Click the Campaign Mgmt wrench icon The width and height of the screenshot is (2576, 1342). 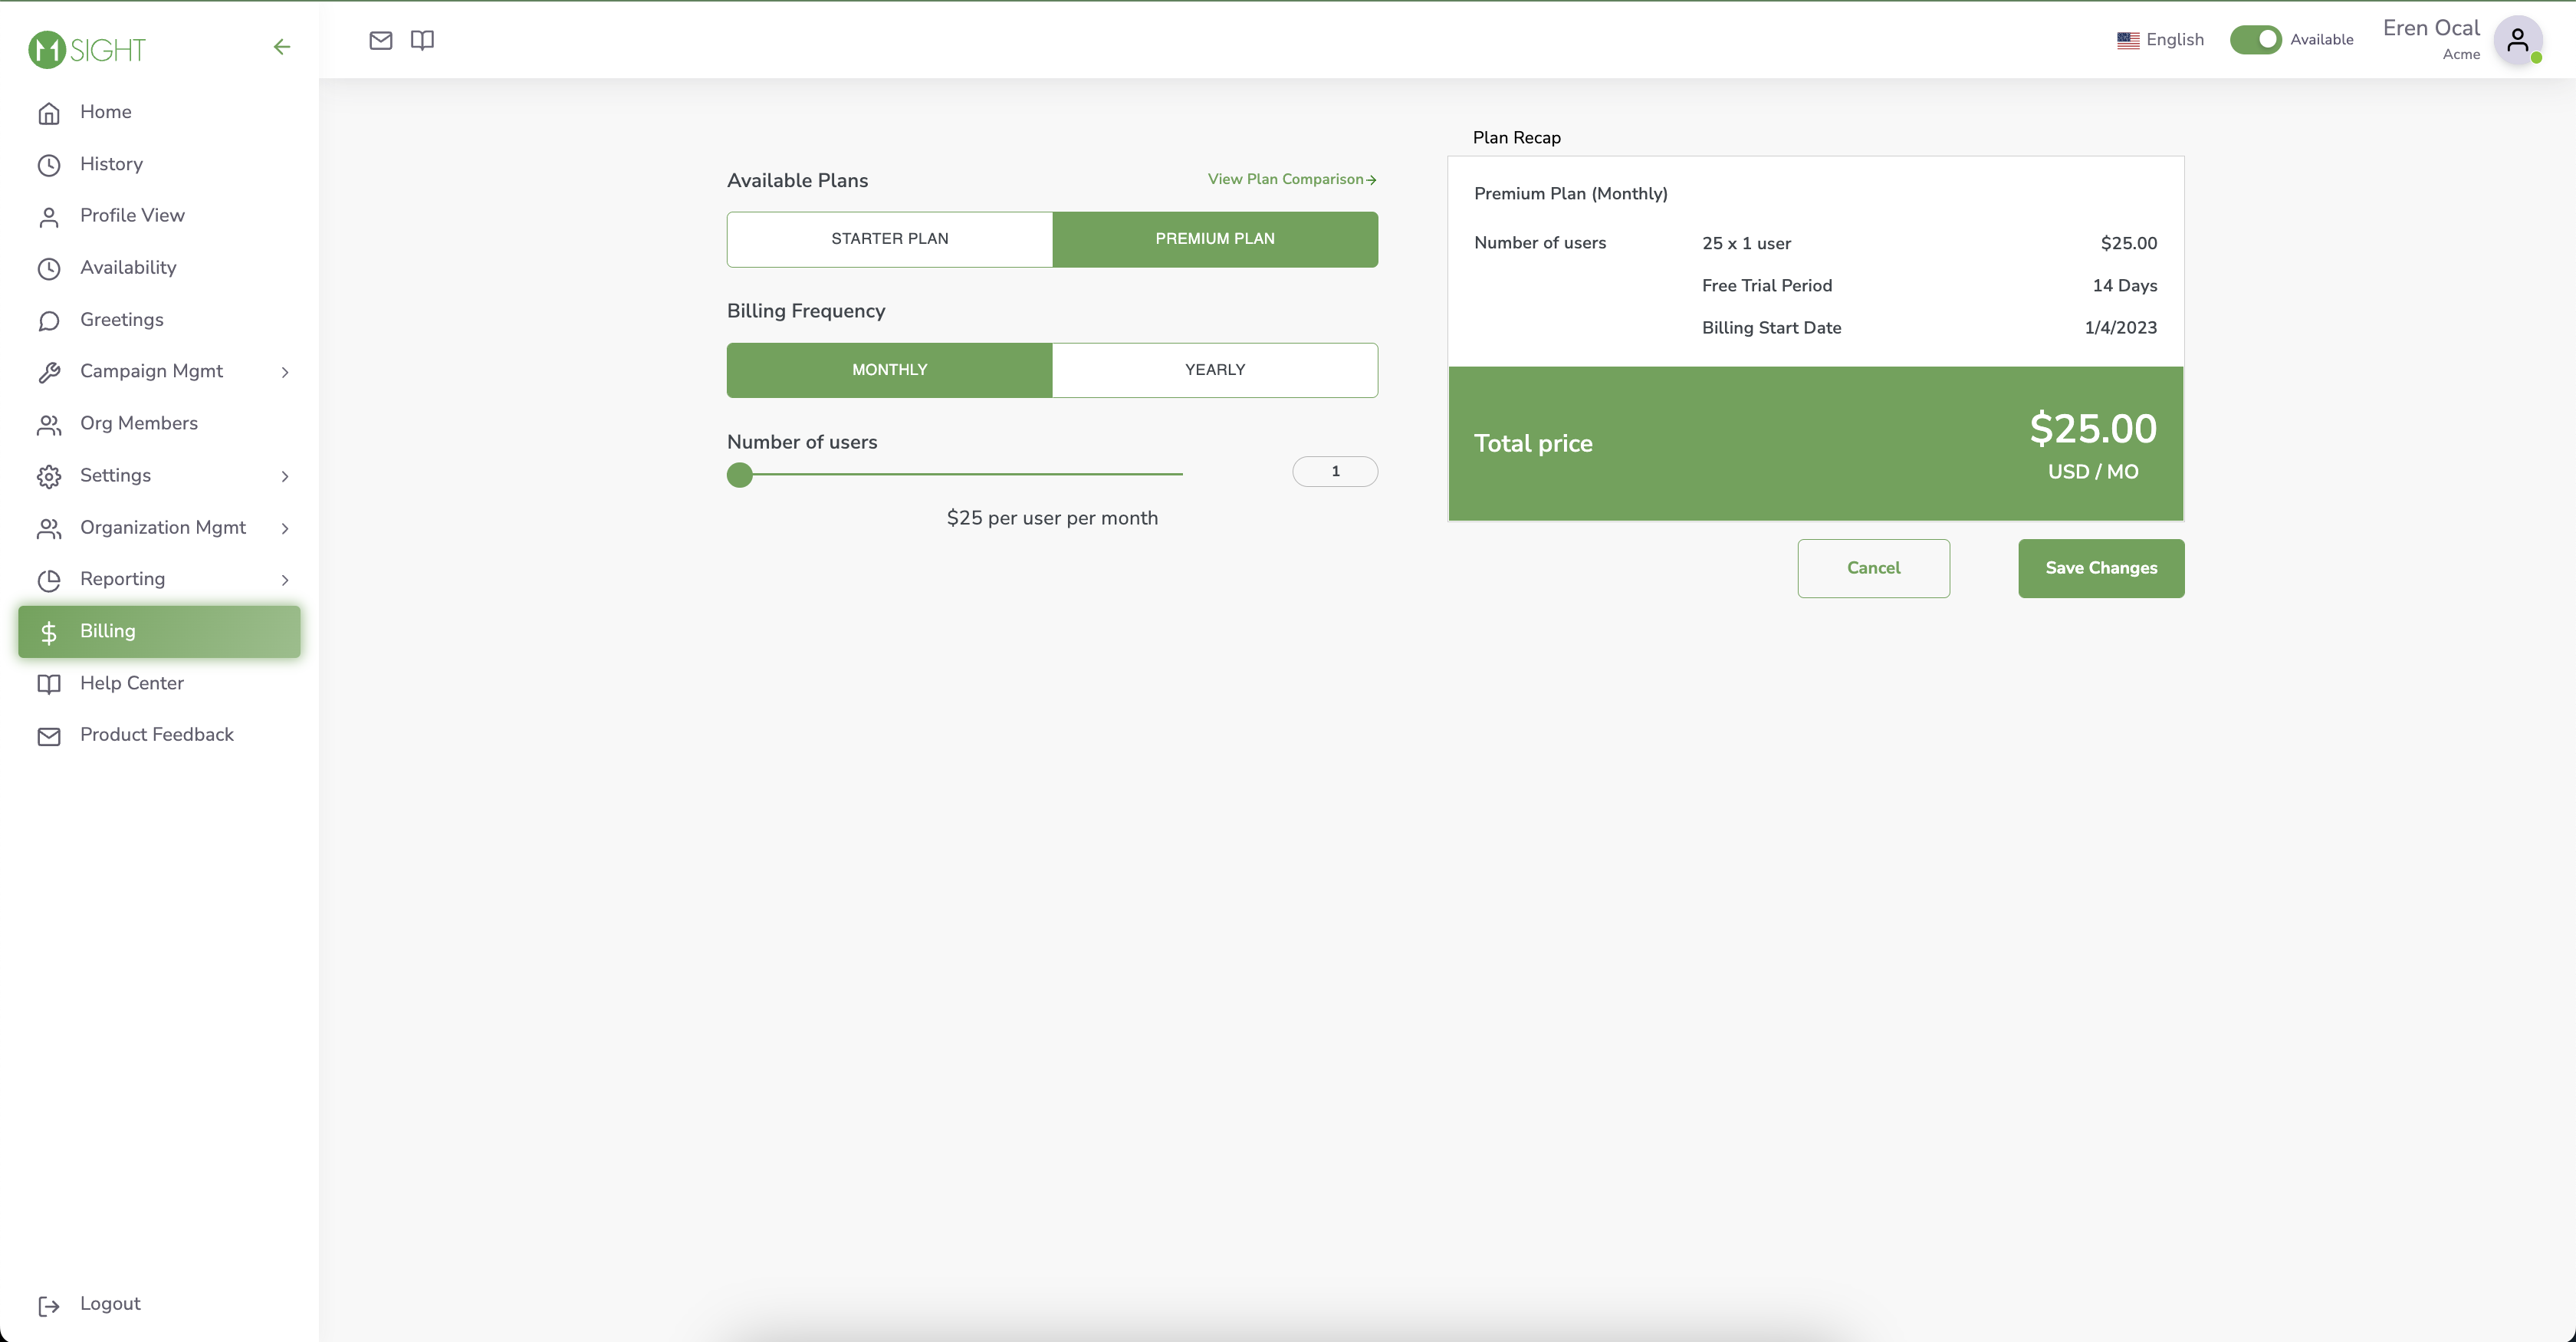point(49,372)
